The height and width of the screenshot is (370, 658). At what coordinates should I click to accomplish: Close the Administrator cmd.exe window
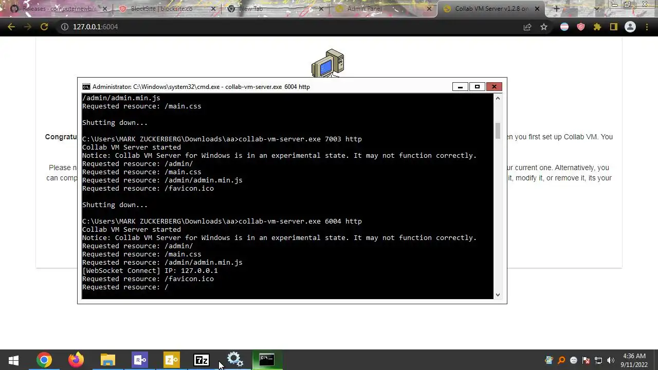(x=494, y=87)
